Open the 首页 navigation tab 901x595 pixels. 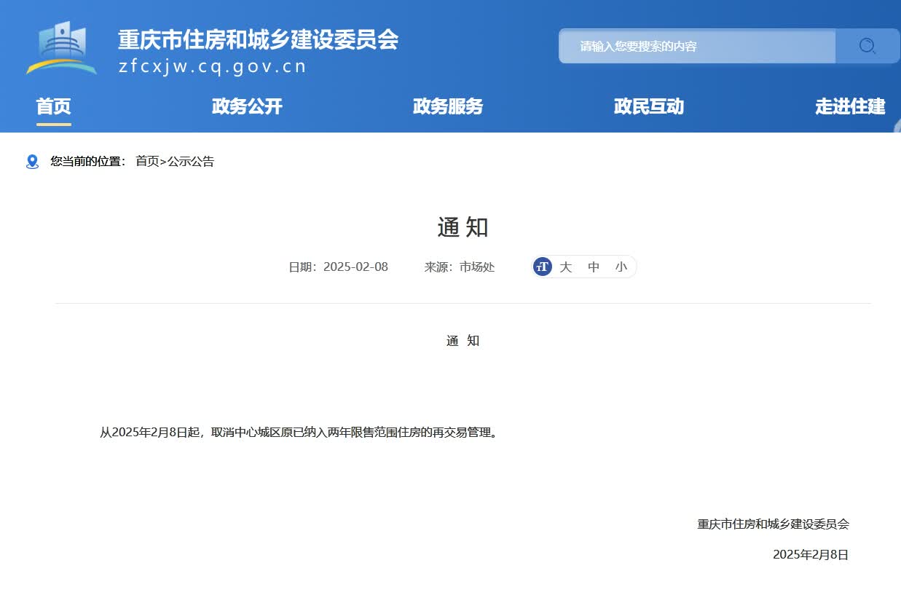click(54, 106)
